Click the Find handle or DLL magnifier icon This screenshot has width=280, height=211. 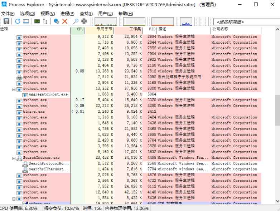coord(76,21)
